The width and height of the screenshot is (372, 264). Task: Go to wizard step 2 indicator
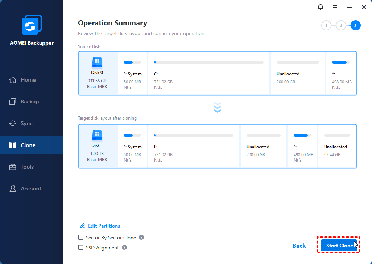tap(341, 26)
